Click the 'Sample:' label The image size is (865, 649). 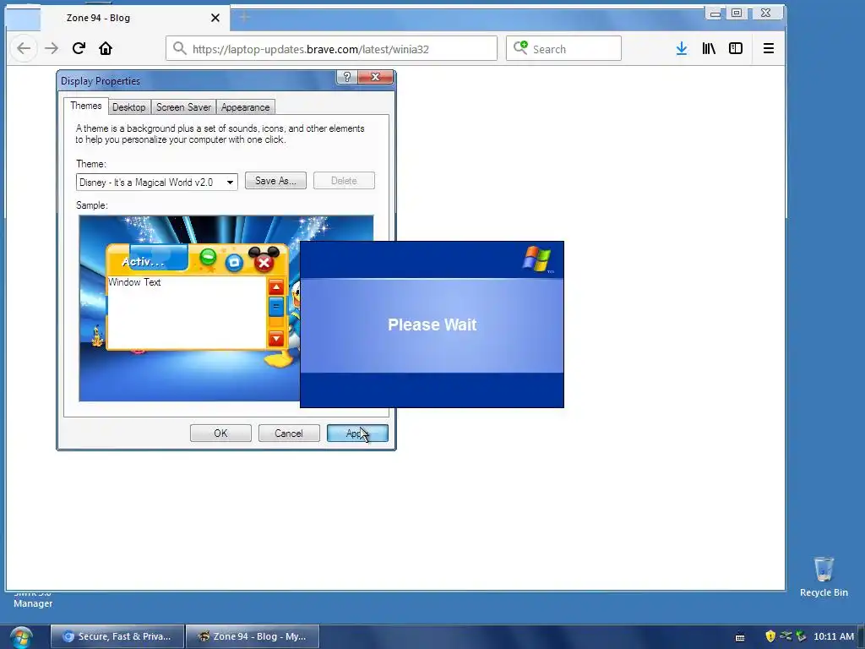pyautogui.click(x=91, y=205)
